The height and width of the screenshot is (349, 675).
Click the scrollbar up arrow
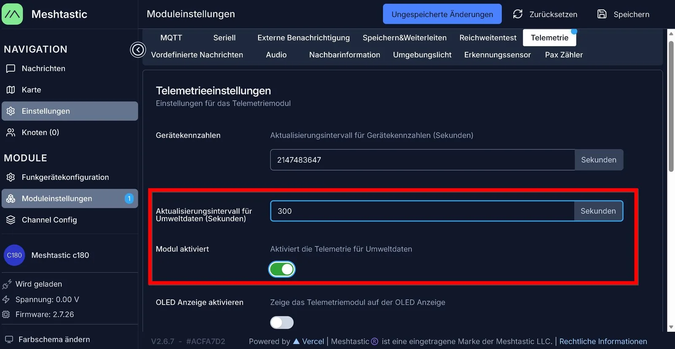(x=671, y=33)
